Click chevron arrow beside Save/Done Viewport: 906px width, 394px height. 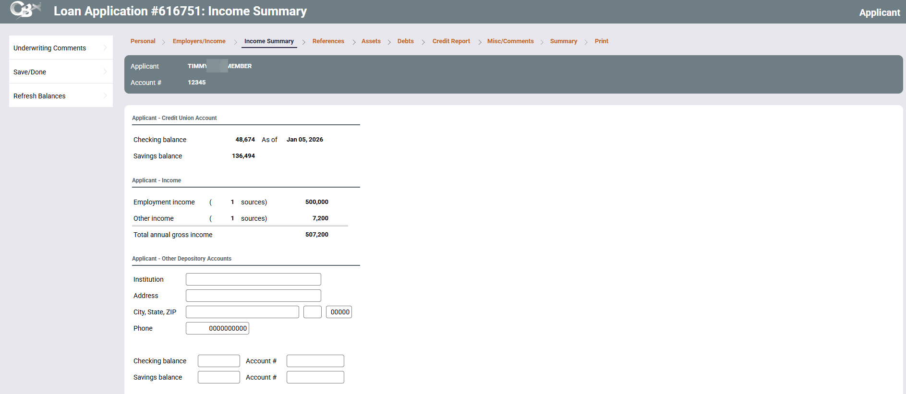pos(105,72)
